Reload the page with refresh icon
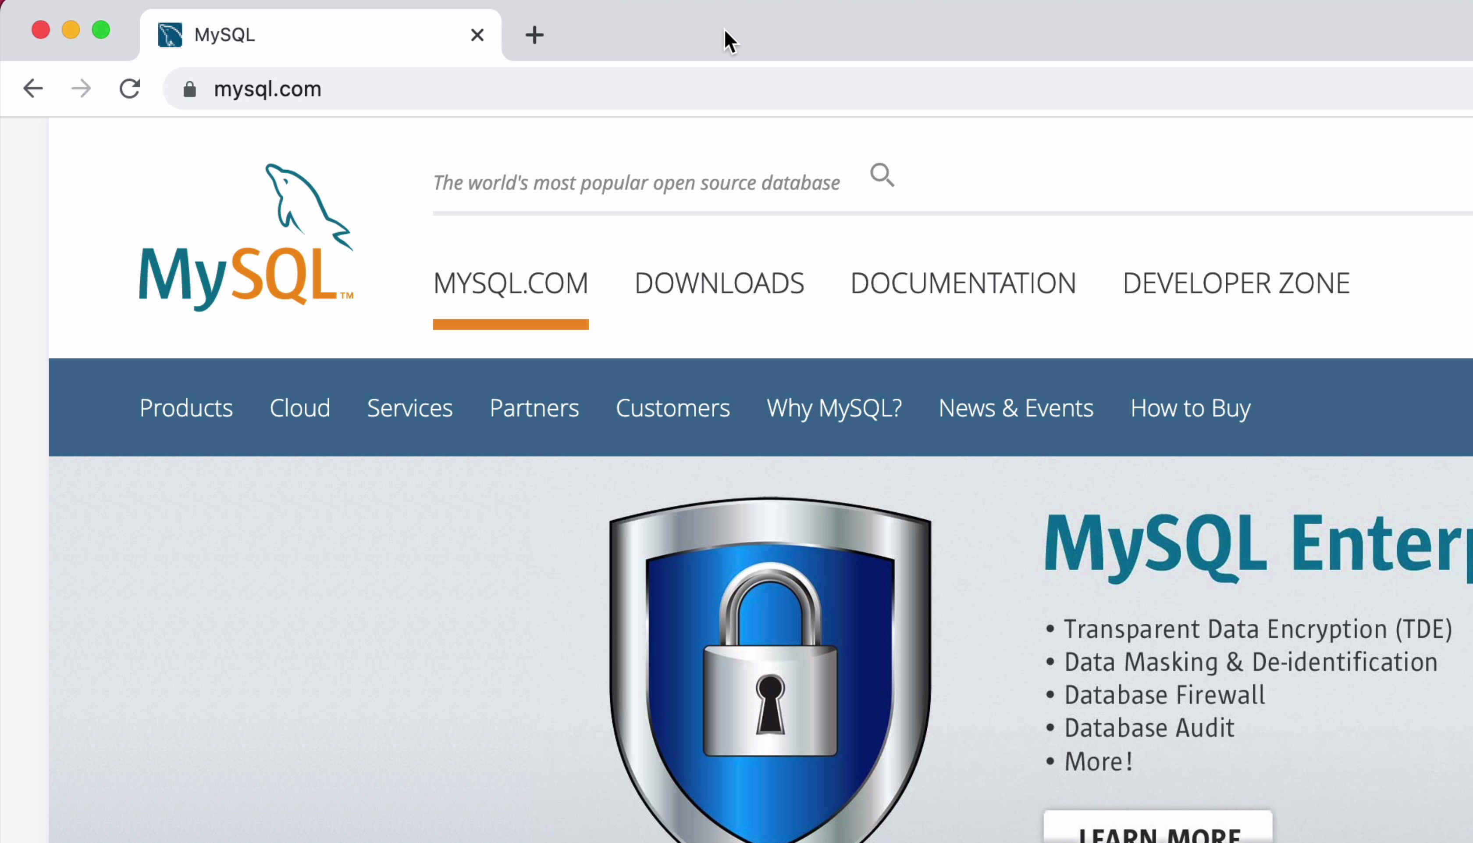The width and height of the screenshot is (1473, 843). pos(130,89)
